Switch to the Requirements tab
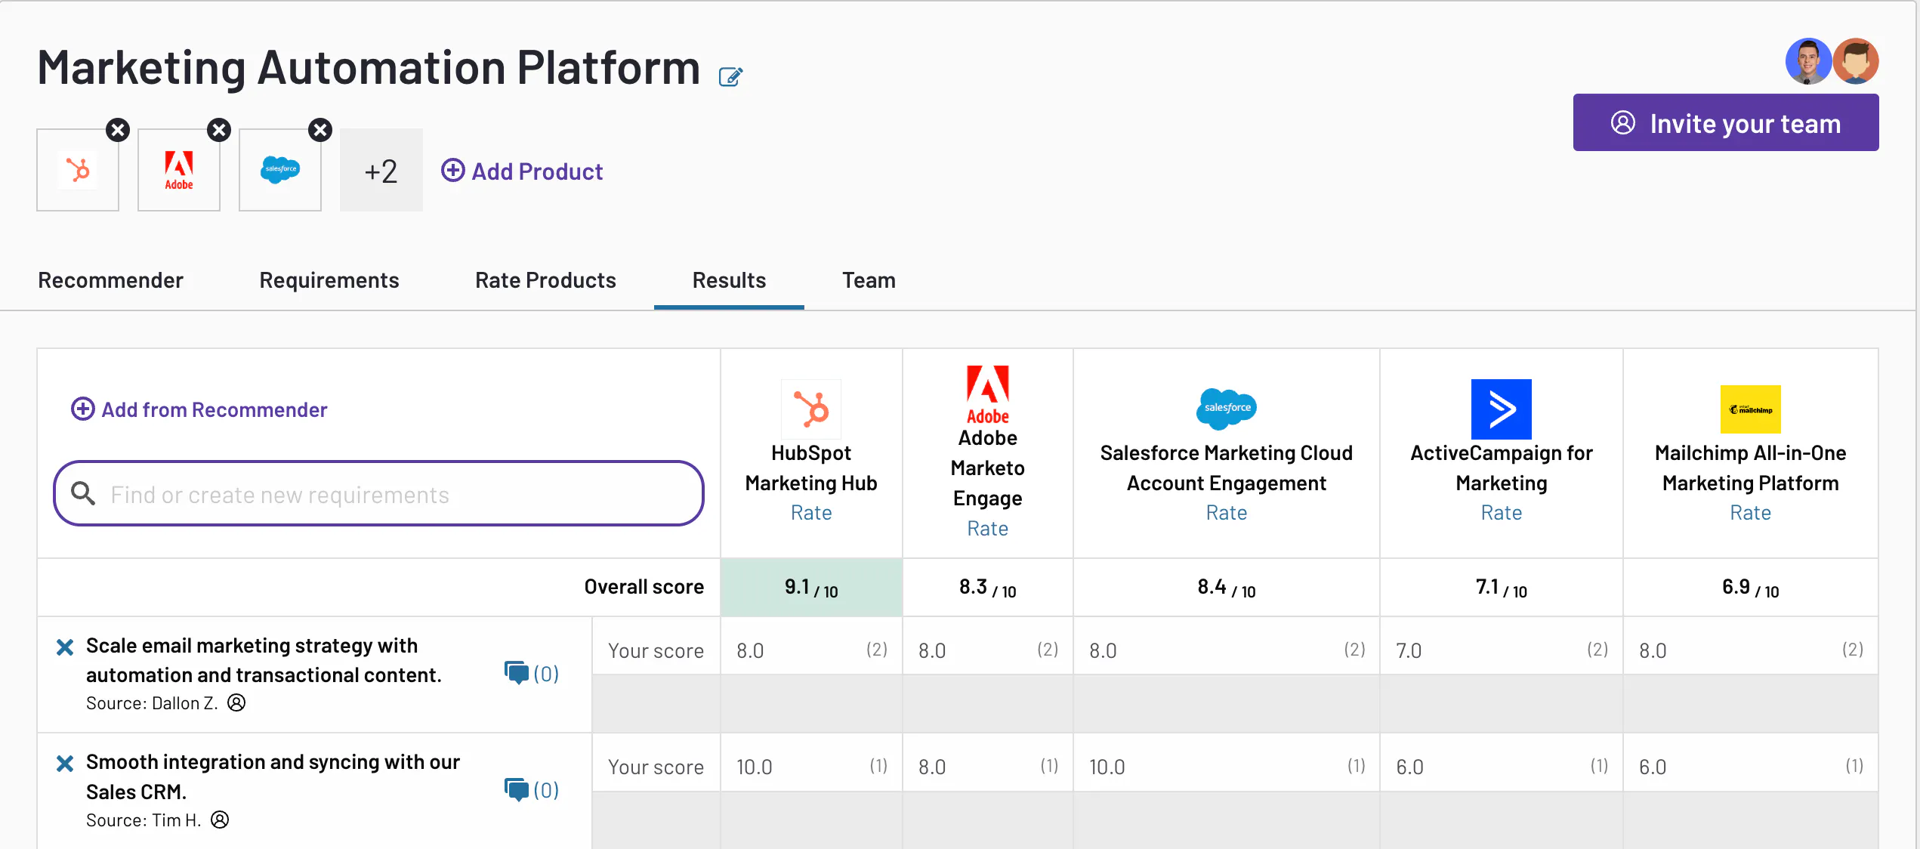 329,280
